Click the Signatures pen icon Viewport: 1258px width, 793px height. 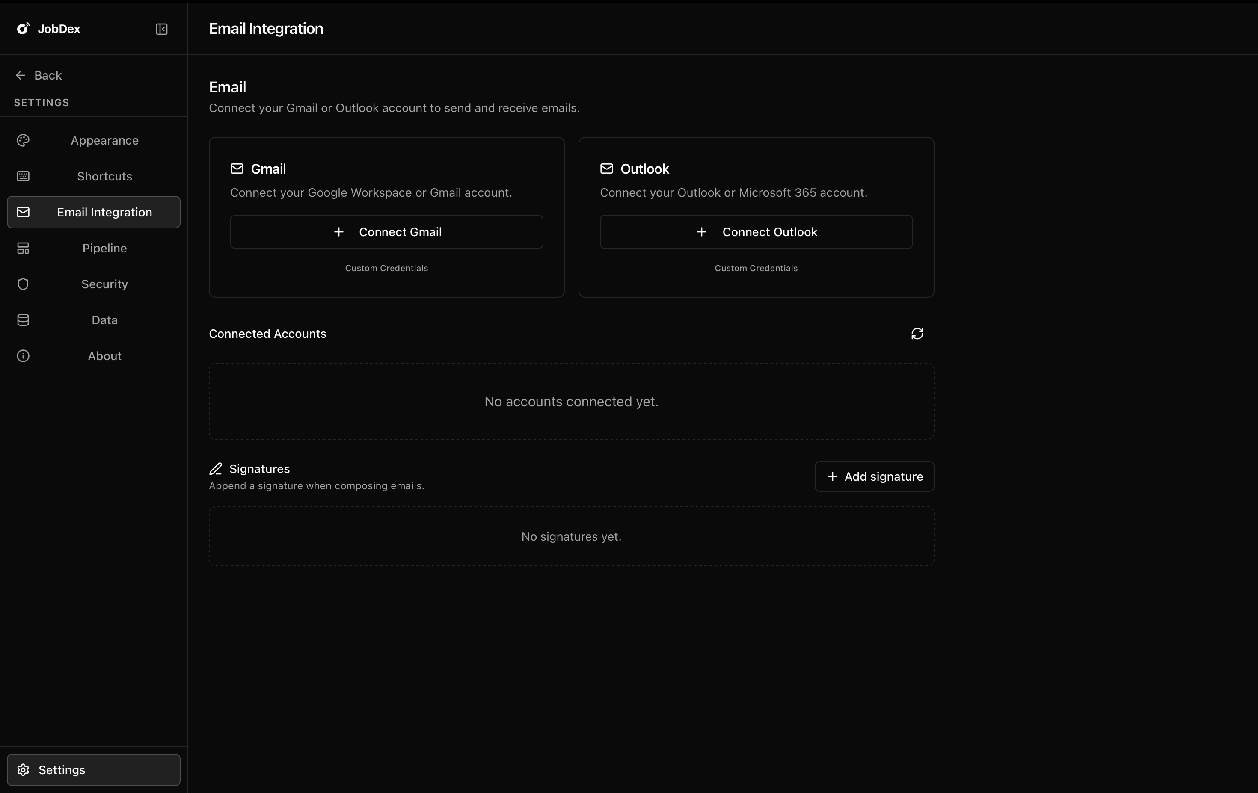tap(216, 469)
